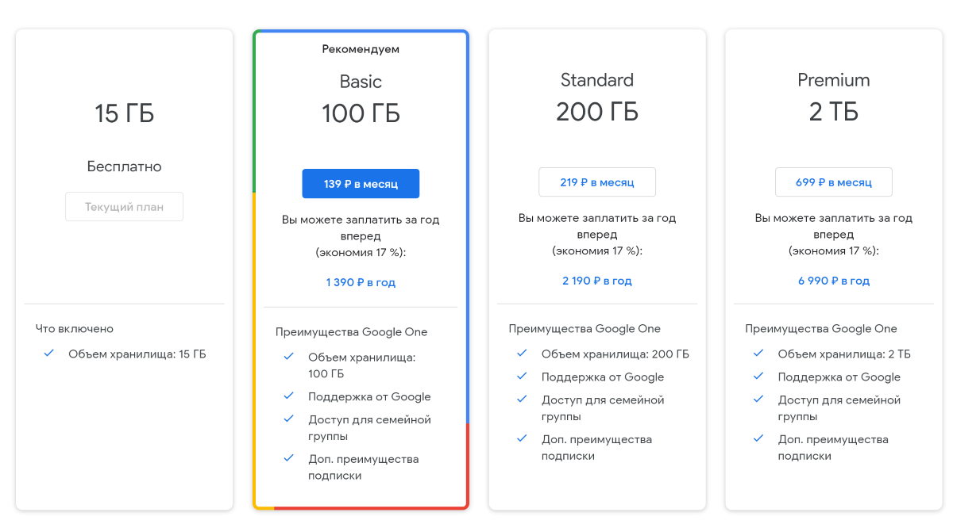Choose the 139 ₽ в месяц Basic plan
Viewport: 953px width, 524px height.
(361, 184)
